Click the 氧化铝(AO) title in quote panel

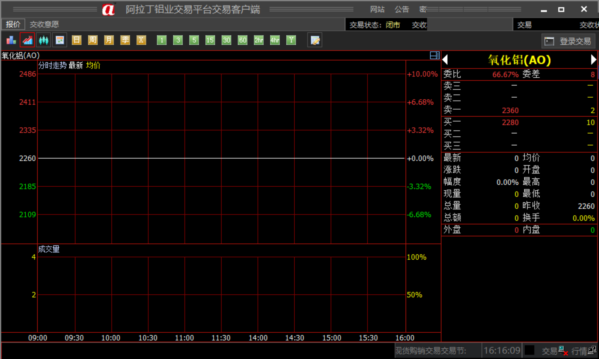(x=520, y=60)
